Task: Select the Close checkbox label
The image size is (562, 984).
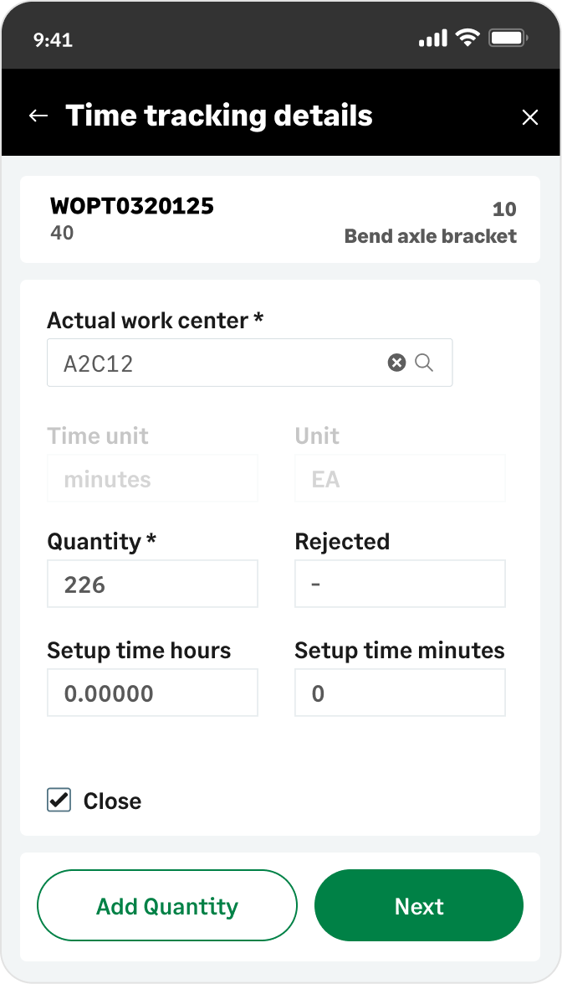Action: (x=112, y=801)
